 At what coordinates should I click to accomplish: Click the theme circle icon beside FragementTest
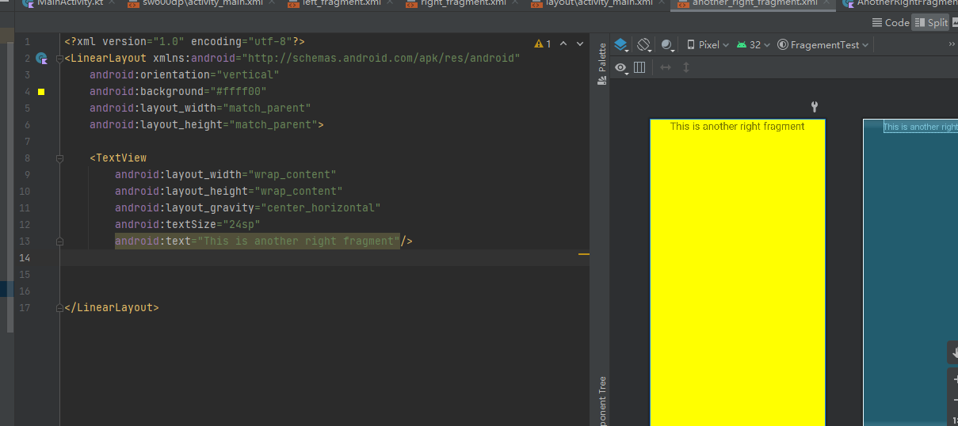pyautogui.click(x=783, y=45)
